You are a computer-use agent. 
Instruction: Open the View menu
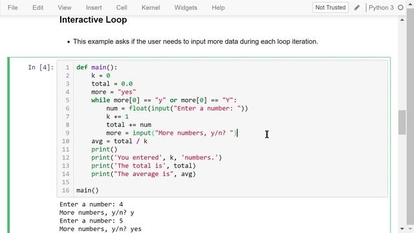point(65,8)
